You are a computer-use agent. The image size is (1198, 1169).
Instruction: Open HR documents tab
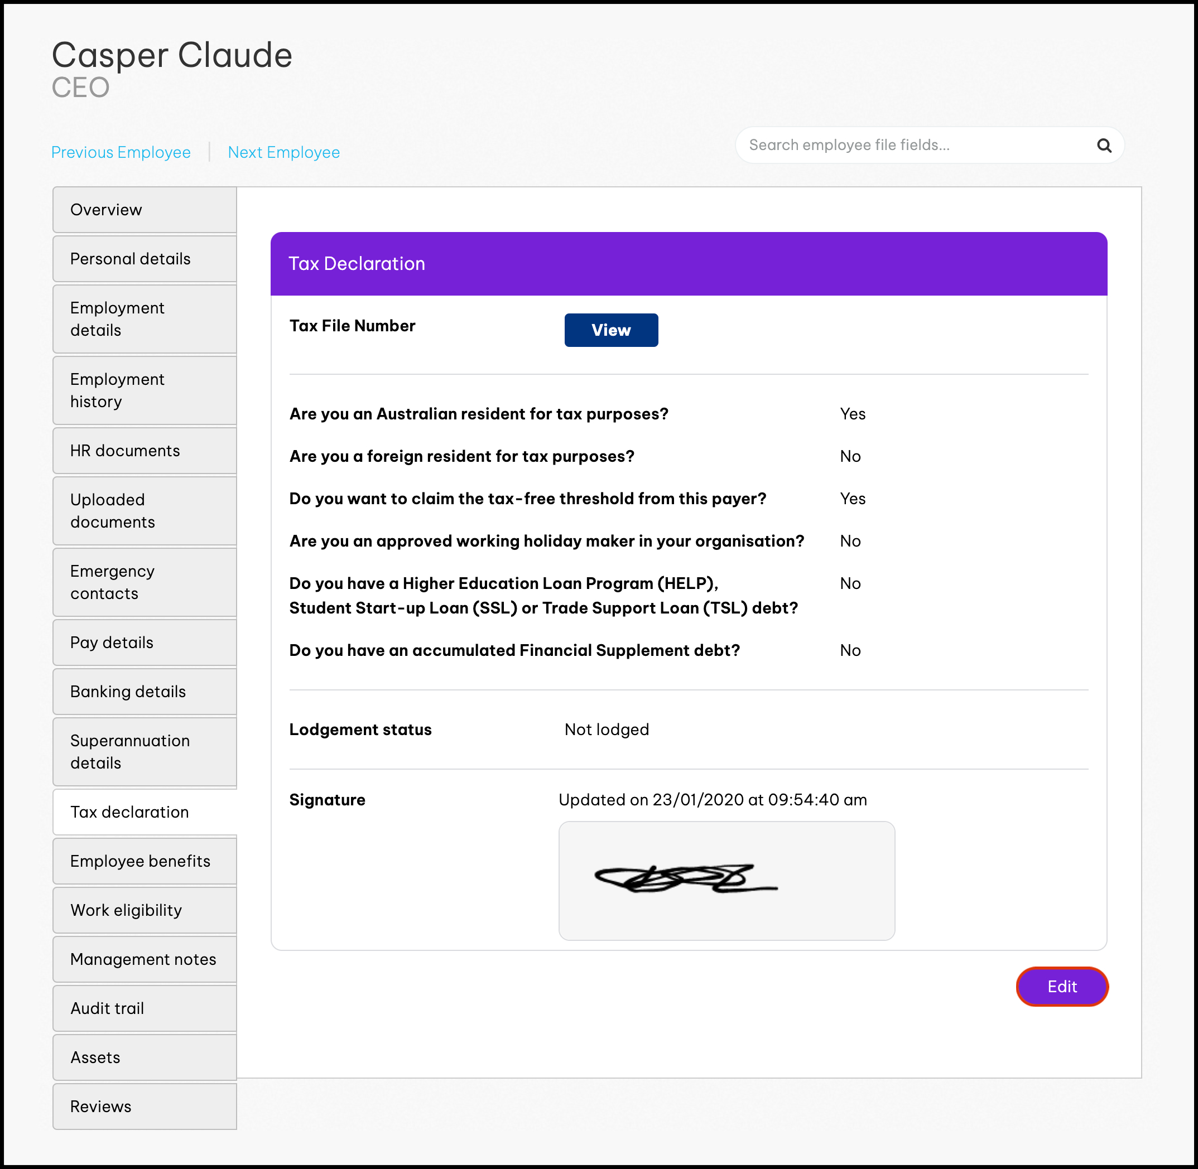click(x=145, y=451)
